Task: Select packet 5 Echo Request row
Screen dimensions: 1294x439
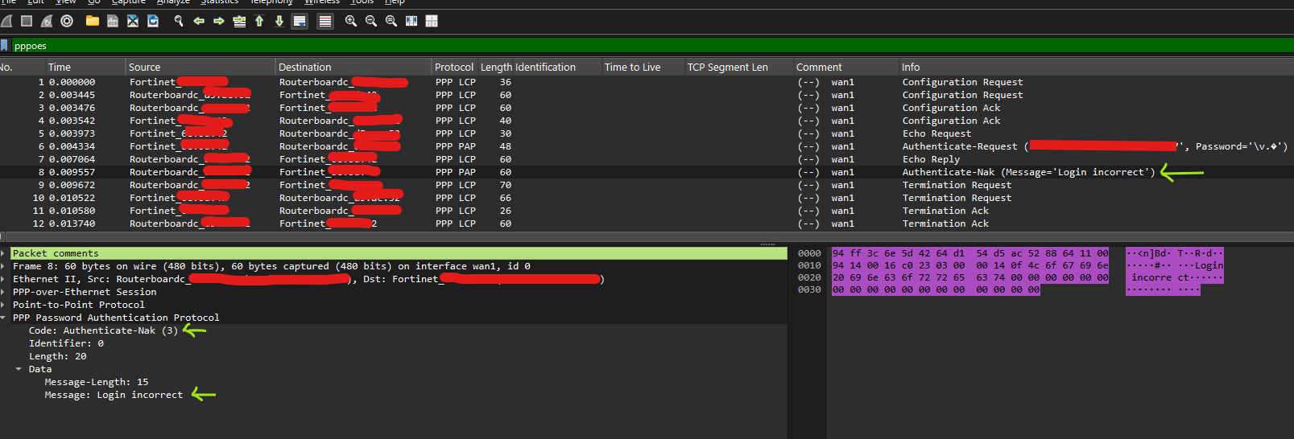Action: (647, 133)
